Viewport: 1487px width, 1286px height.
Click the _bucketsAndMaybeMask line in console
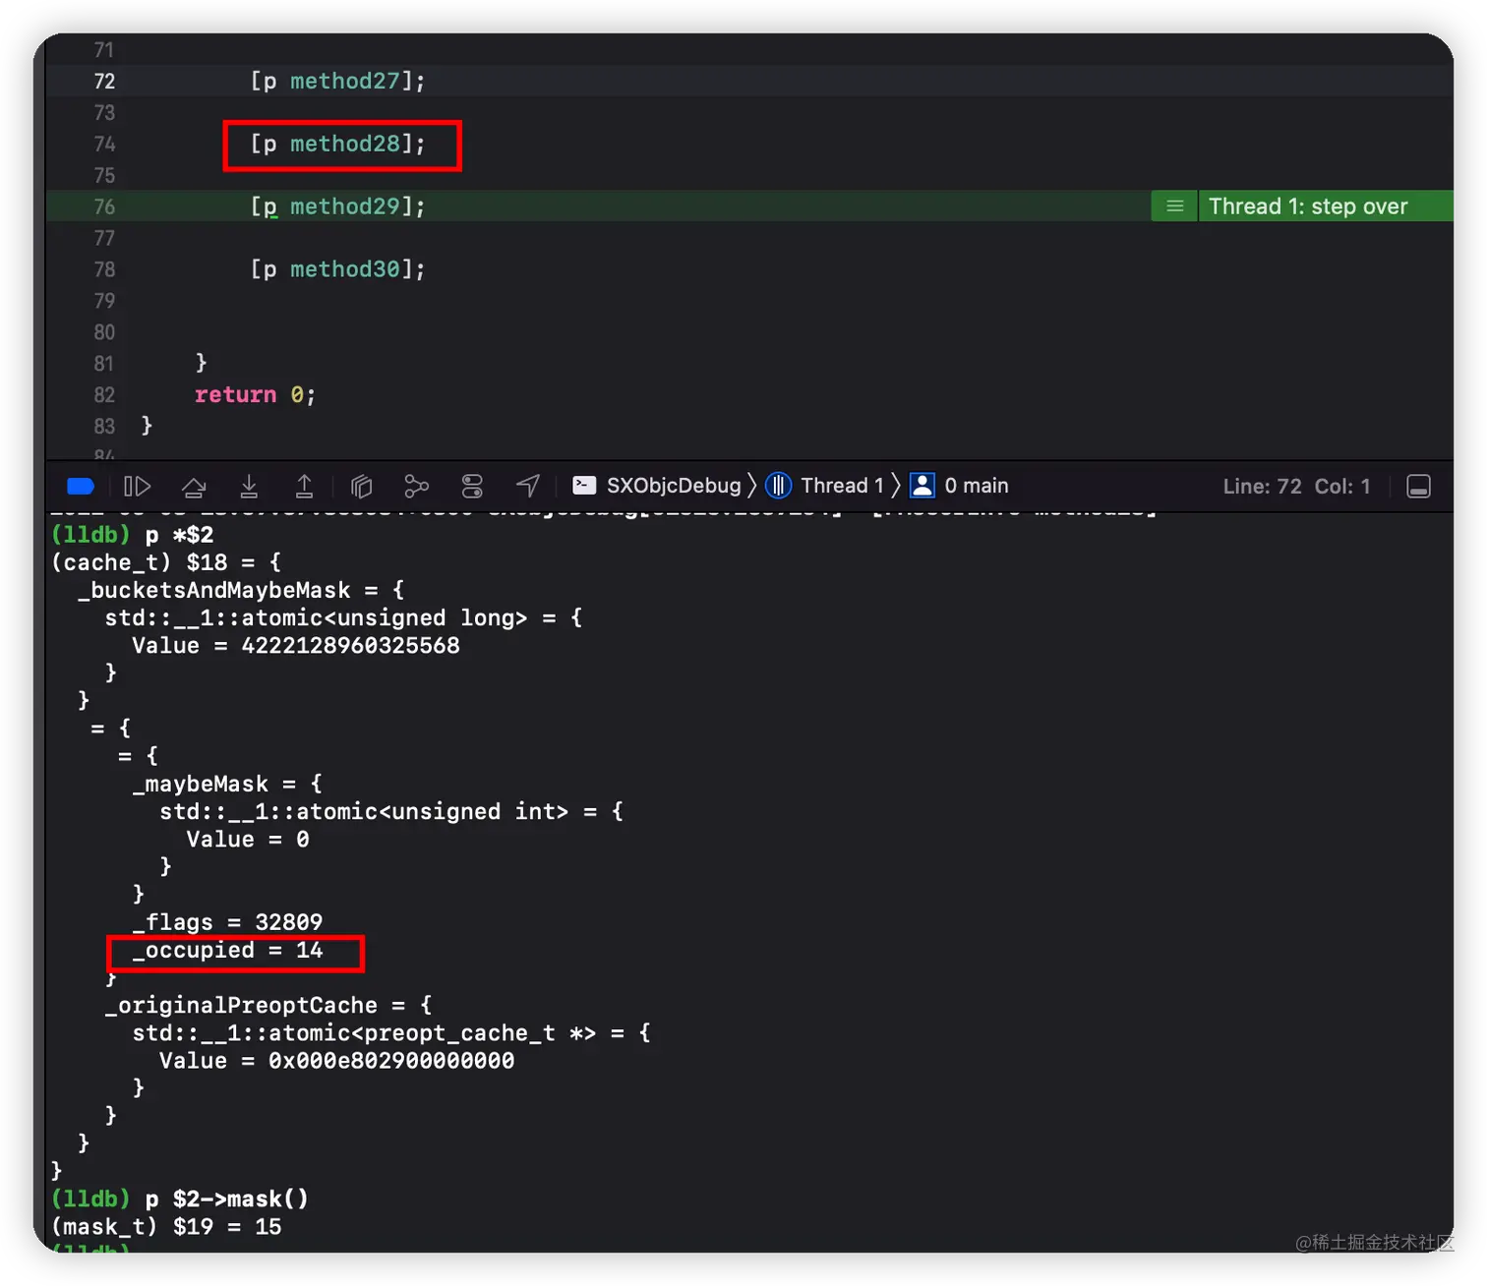pyautogui.click(x=241, y=590)
